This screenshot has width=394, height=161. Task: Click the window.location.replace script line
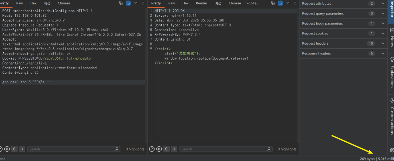(206, 59)
